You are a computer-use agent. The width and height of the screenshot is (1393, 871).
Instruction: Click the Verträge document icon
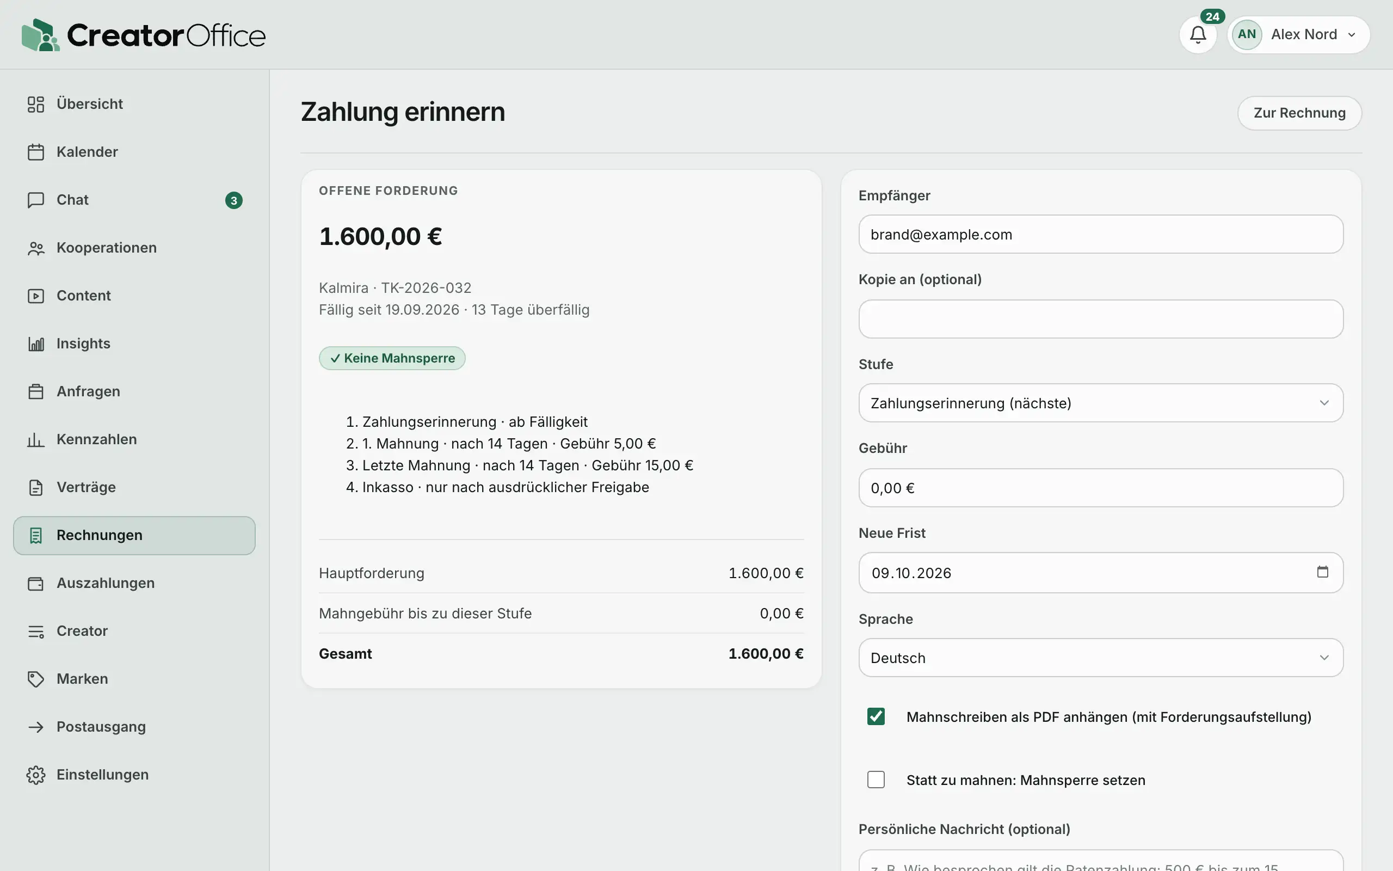coord(36,487)
